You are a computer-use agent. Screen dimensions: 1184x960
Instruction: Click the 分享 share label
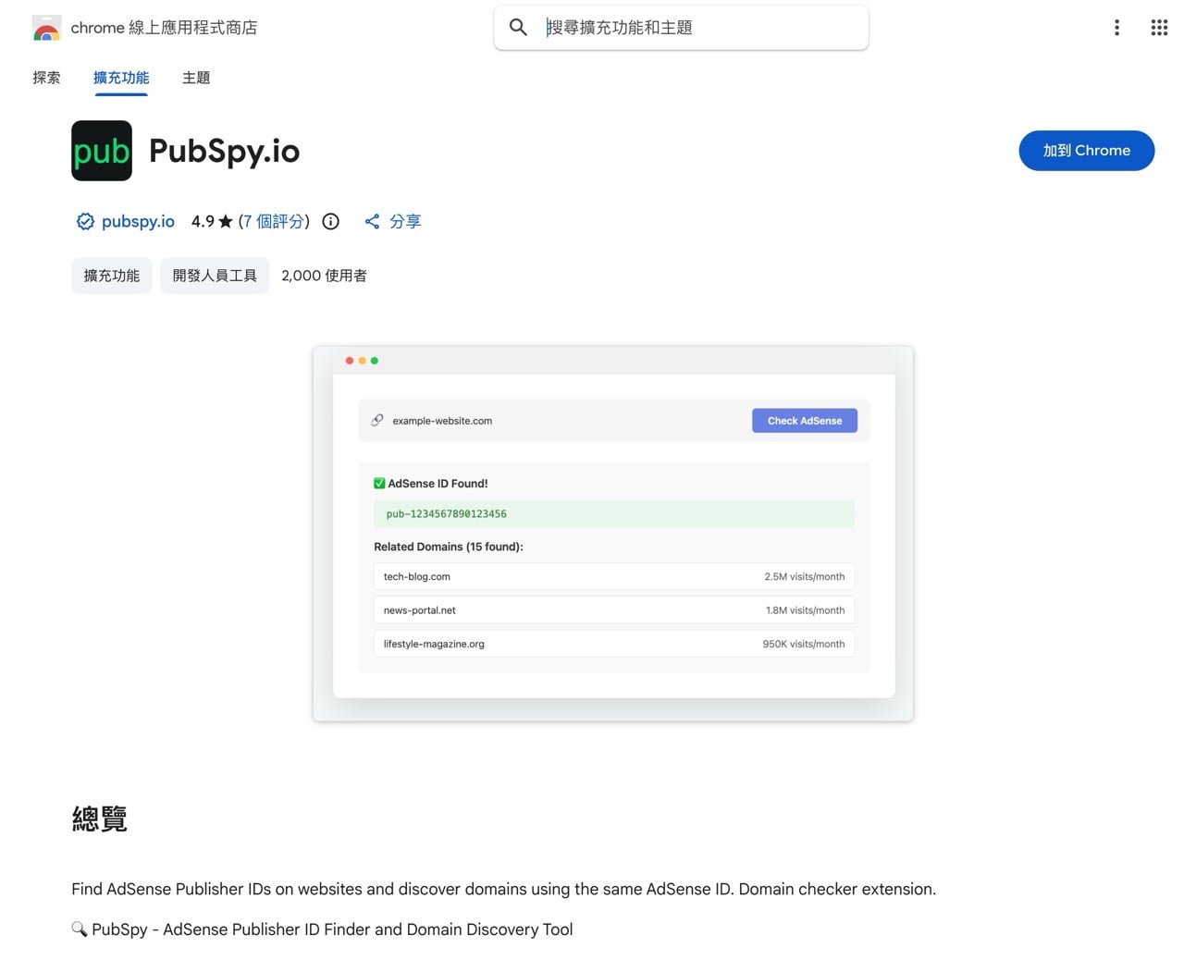pyautogui.click(x=407, y=221)
